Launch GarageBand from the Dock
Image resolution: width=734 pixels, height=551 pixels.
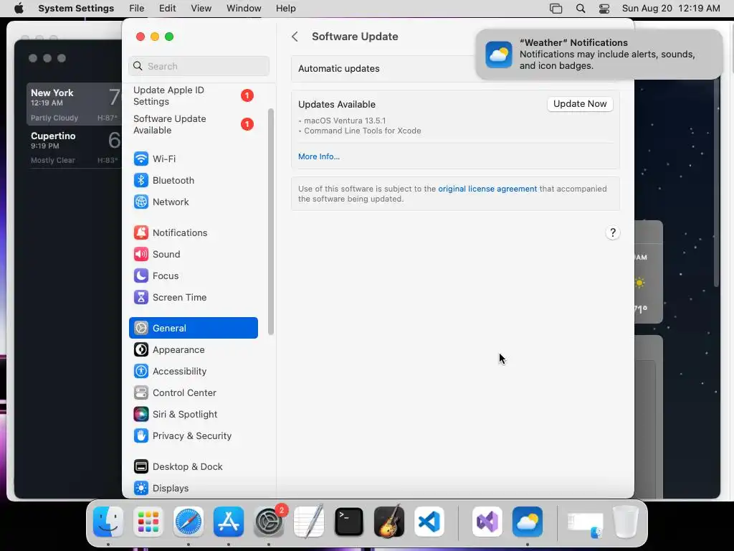click(x=389, y=522)
